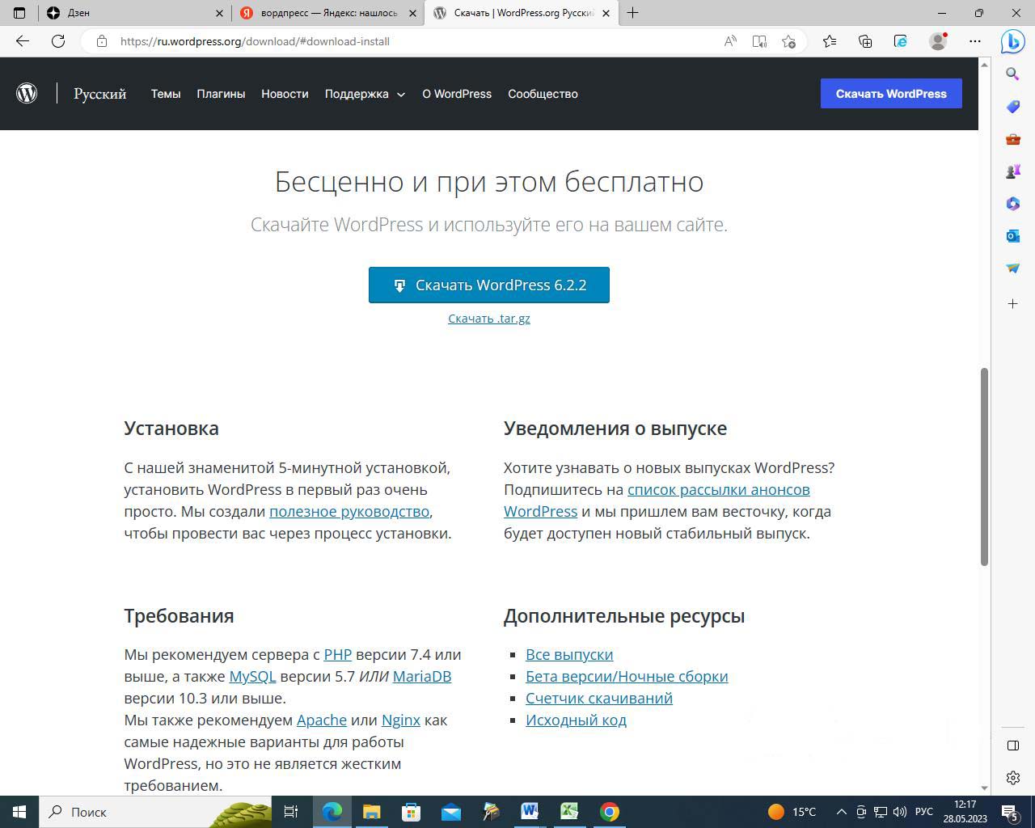Screen dimensions: 1035x828
Task: Add this page to favorites star icon
Action: pos(789,41)
